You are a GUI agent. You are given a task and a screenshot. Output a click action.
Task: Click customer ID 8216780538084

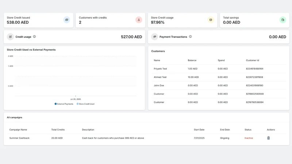(255, 102)
